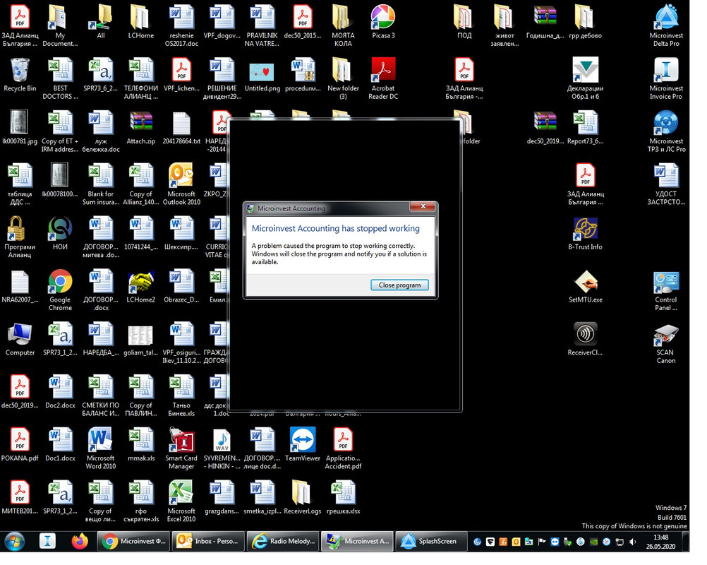Select Microinvest Delta Pro desktop icon
The image size is (707, 565).
[x=666, y=25]
